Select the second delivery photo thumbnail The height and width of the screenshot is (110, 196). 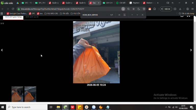(30, 94)
